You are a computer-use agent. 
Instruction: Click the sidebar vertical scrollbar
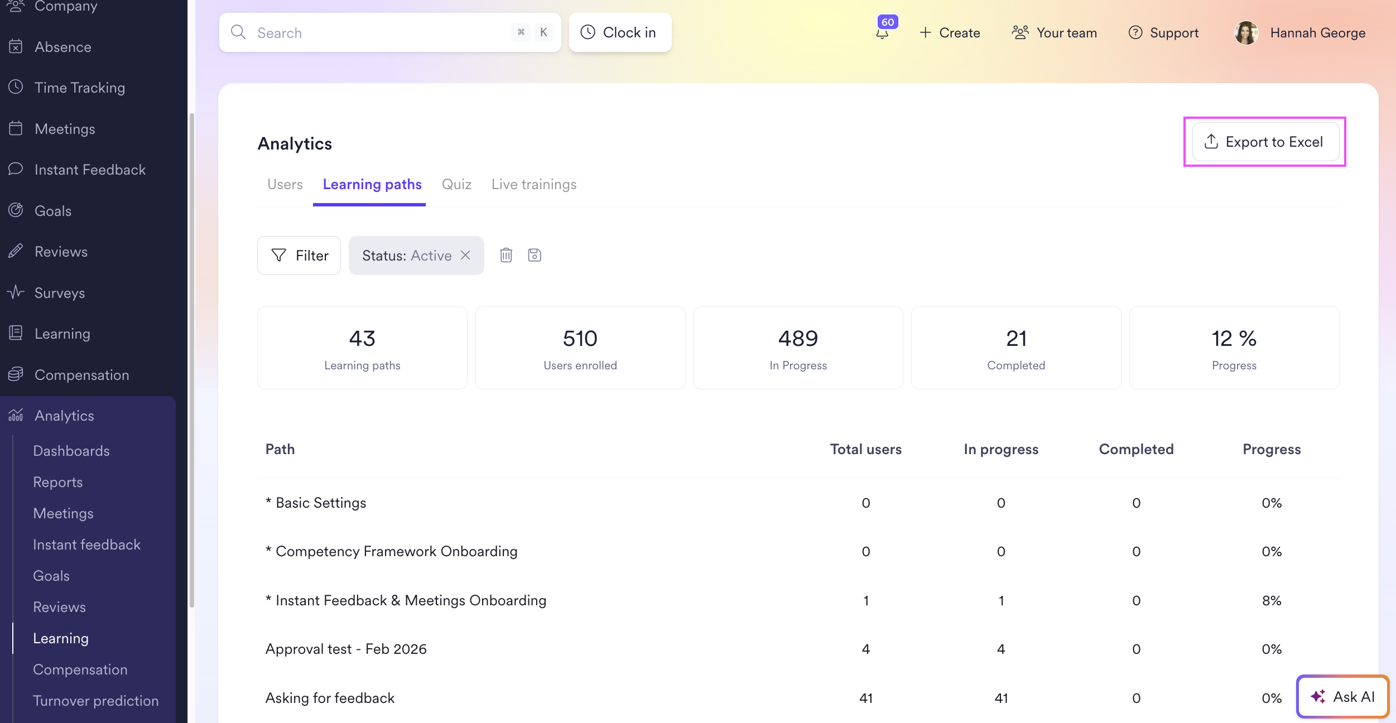[192, 360]
